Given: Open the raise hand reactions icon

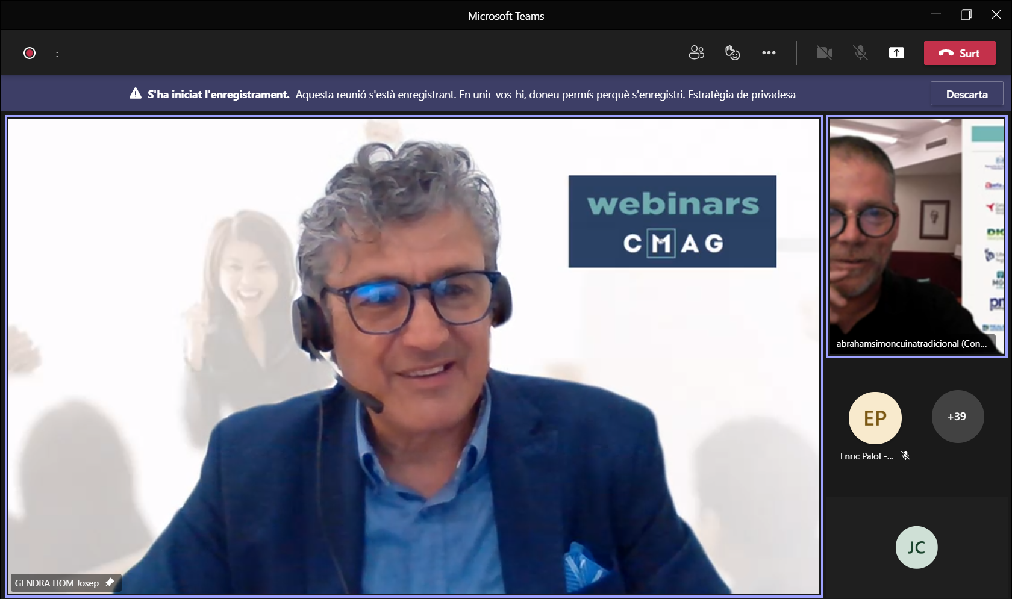Looking at the screenshot, I should click(x=732, y=53).
